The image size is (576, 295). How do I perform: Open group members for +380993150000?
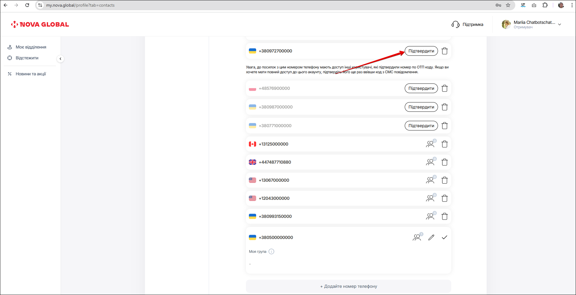430,216
